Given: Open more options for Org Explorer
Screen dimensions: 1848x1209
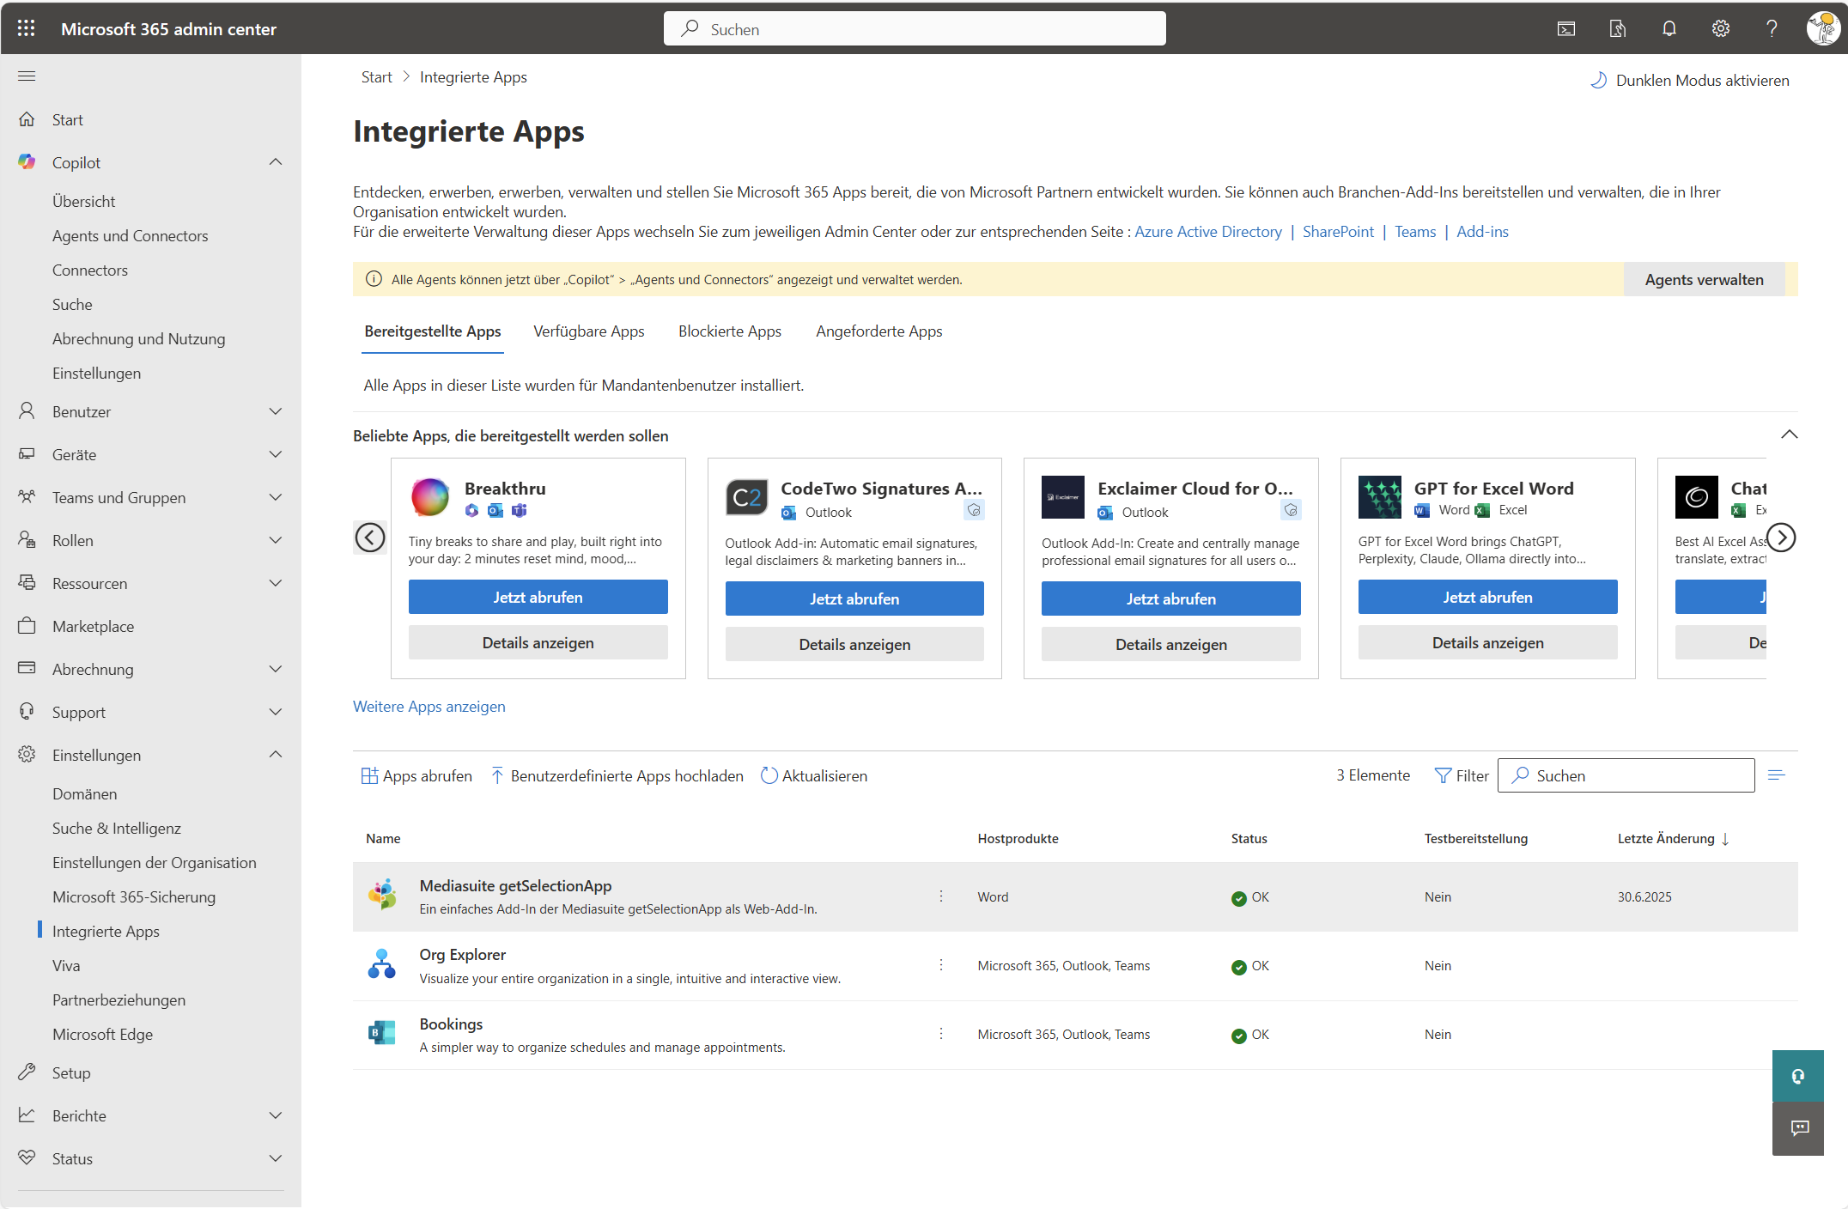Looking at the screenshot, I should click(941, 965).
